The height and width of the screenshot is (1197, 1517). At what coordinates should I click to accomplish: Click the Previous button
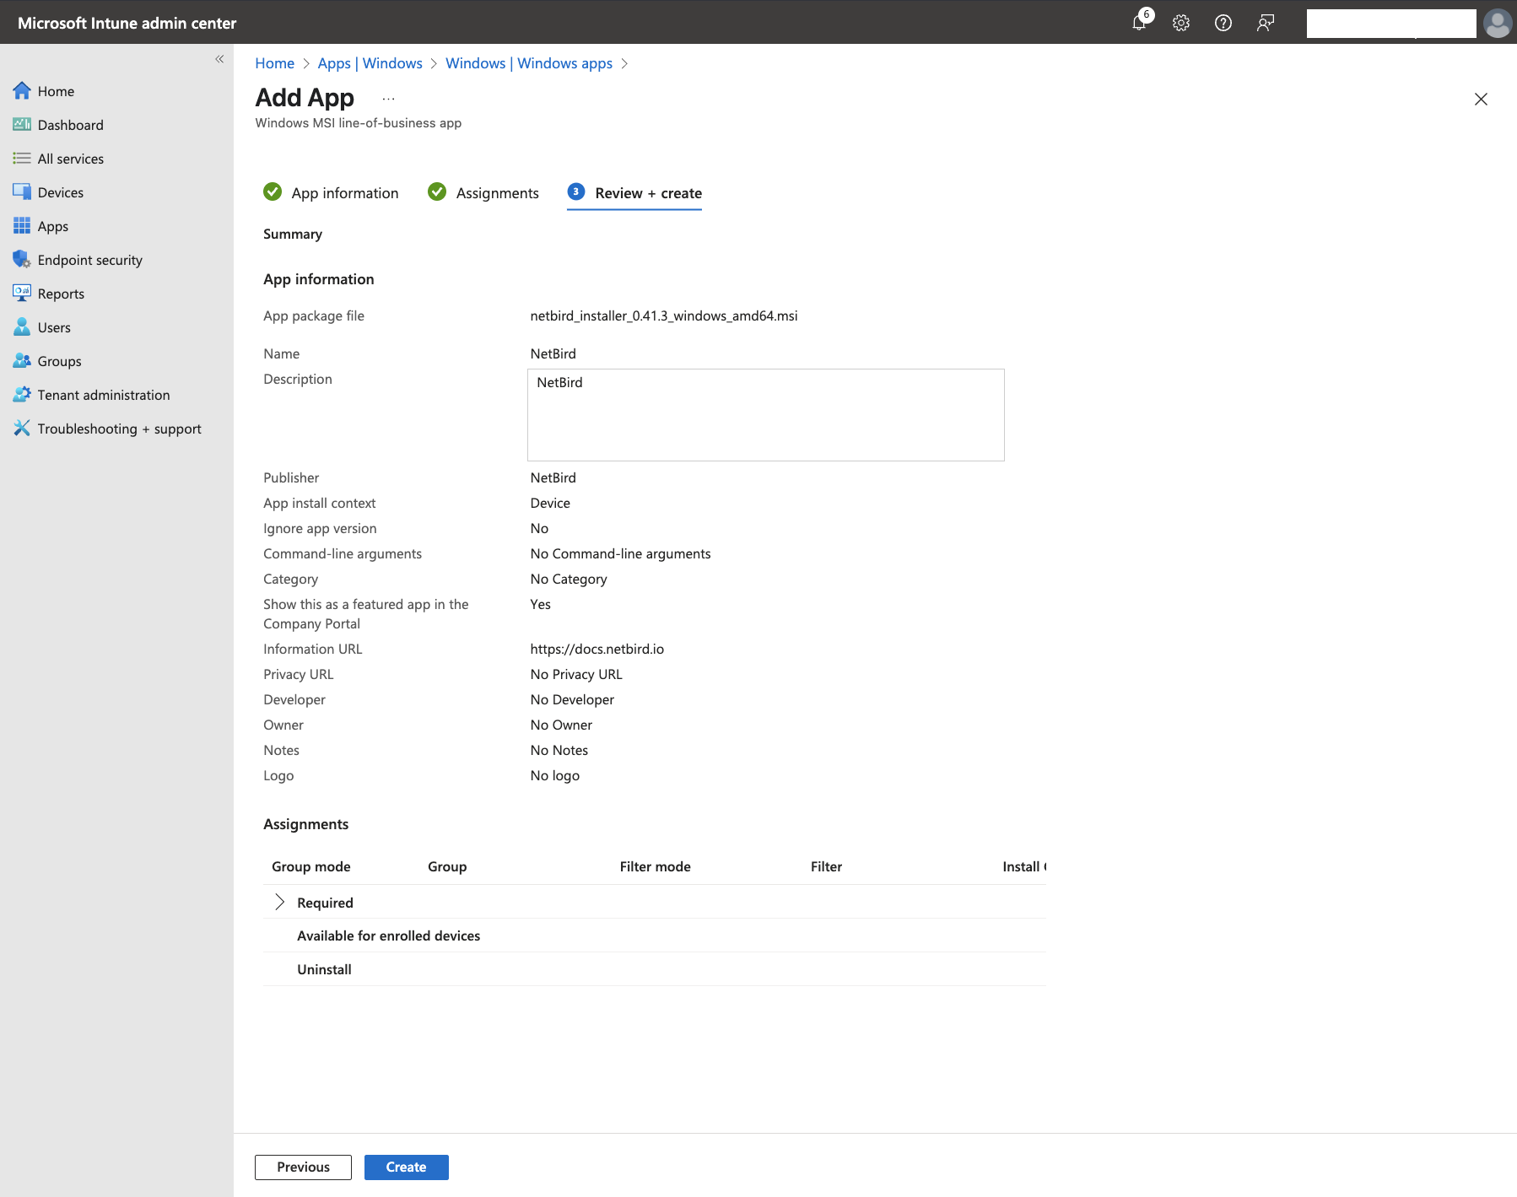302,1167
